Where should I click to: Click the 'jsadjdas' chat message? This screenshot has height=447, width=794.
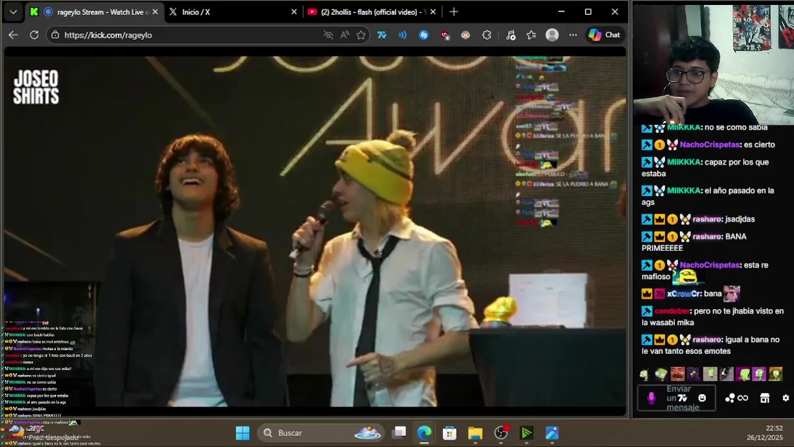coord(740,219)
